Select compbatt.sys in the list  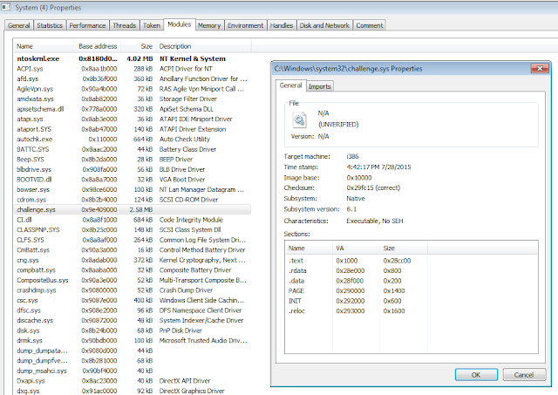[133, 270]
